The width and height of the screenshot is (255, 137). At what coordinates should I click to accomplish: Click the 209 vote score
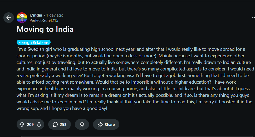point(30,124)
